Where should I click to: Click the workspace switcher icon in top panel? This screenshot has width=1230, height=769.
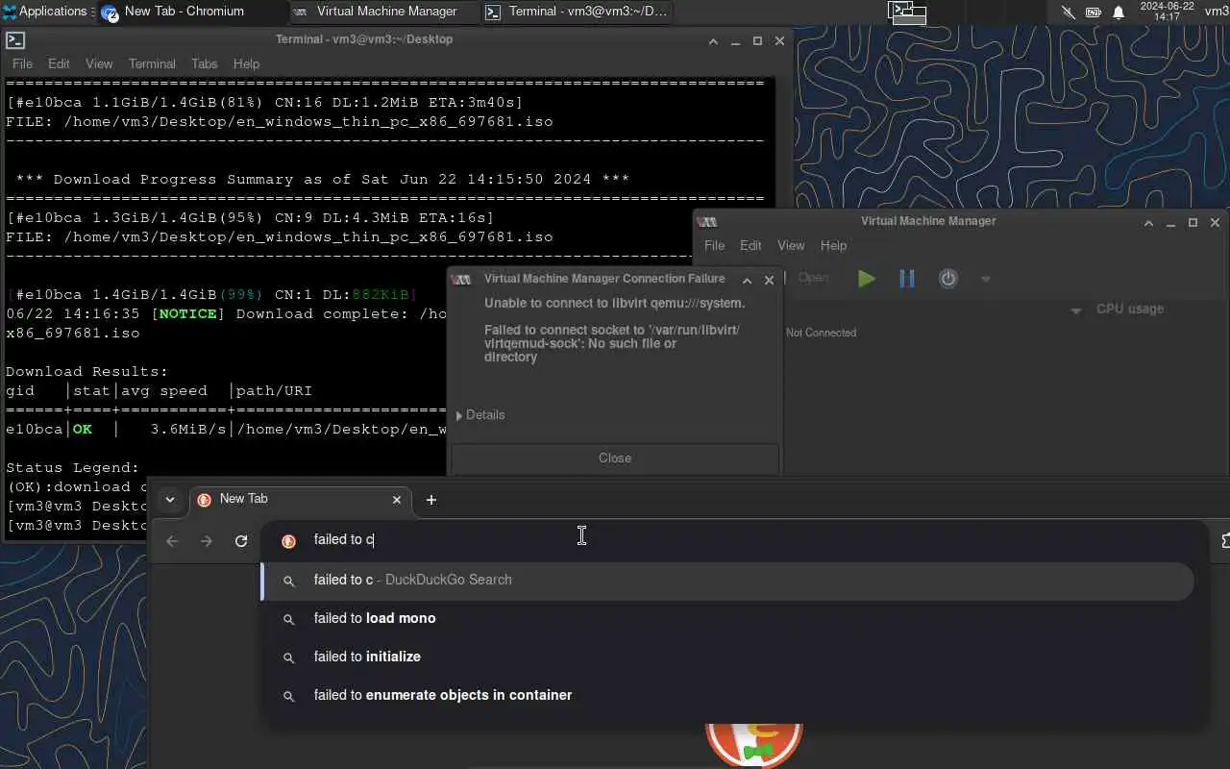907,12
